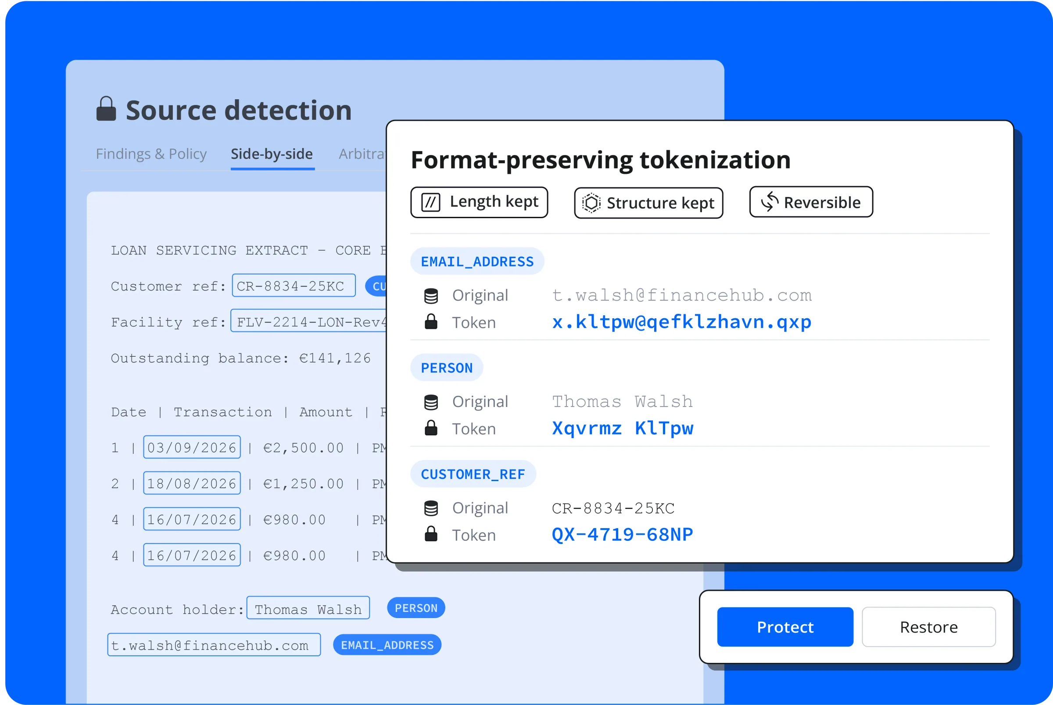
Task: Click the CUSTOMER_REF heading tag
Action: pyautogui.click(x=473, y=474)
